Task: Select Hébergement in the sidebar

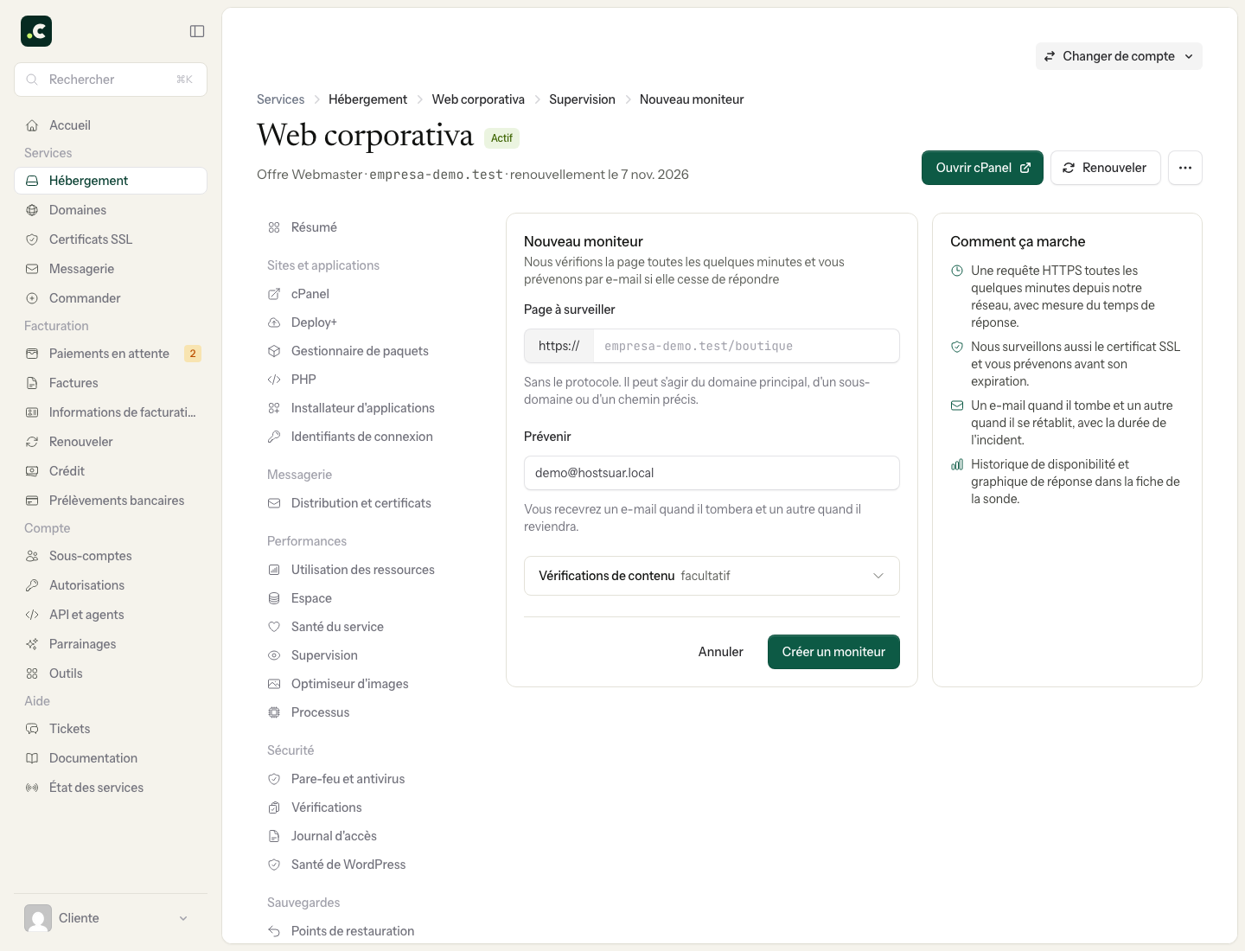Action: (x=111, y=181)
